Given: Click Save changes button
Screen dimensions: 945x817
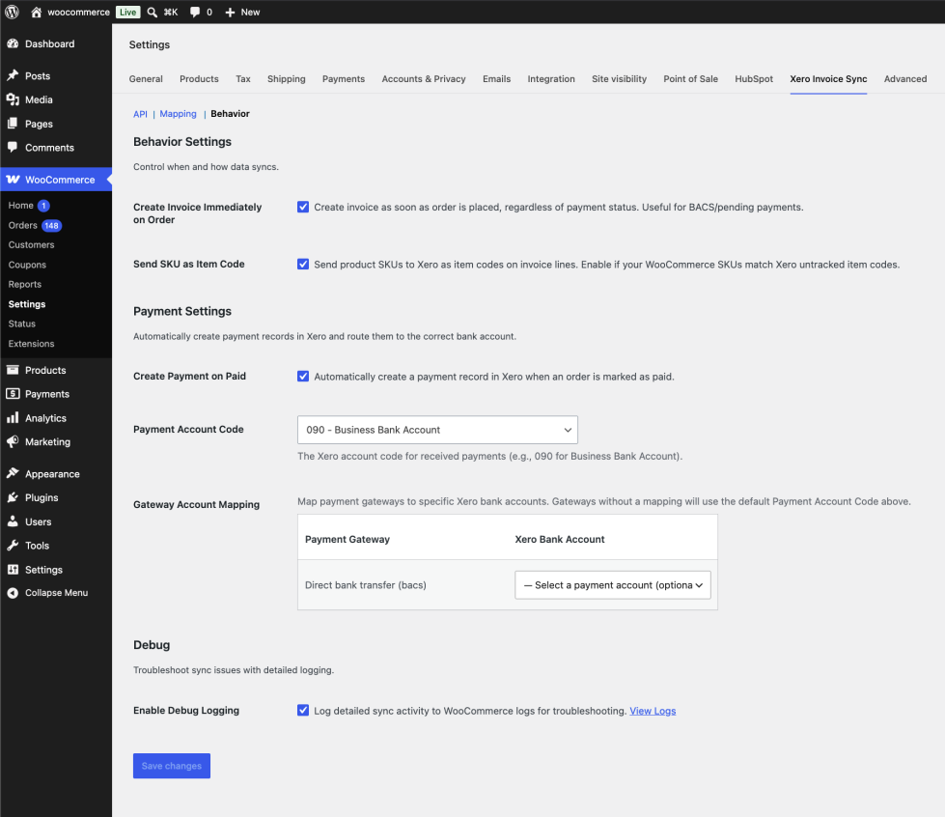Looking at the screenshot, I should [172, 766].
